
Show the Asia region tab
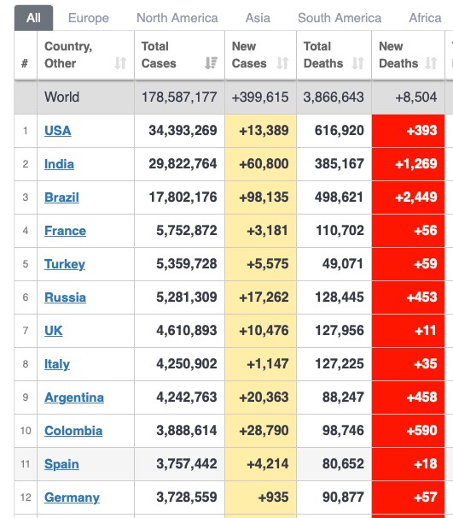coord(258,18)
